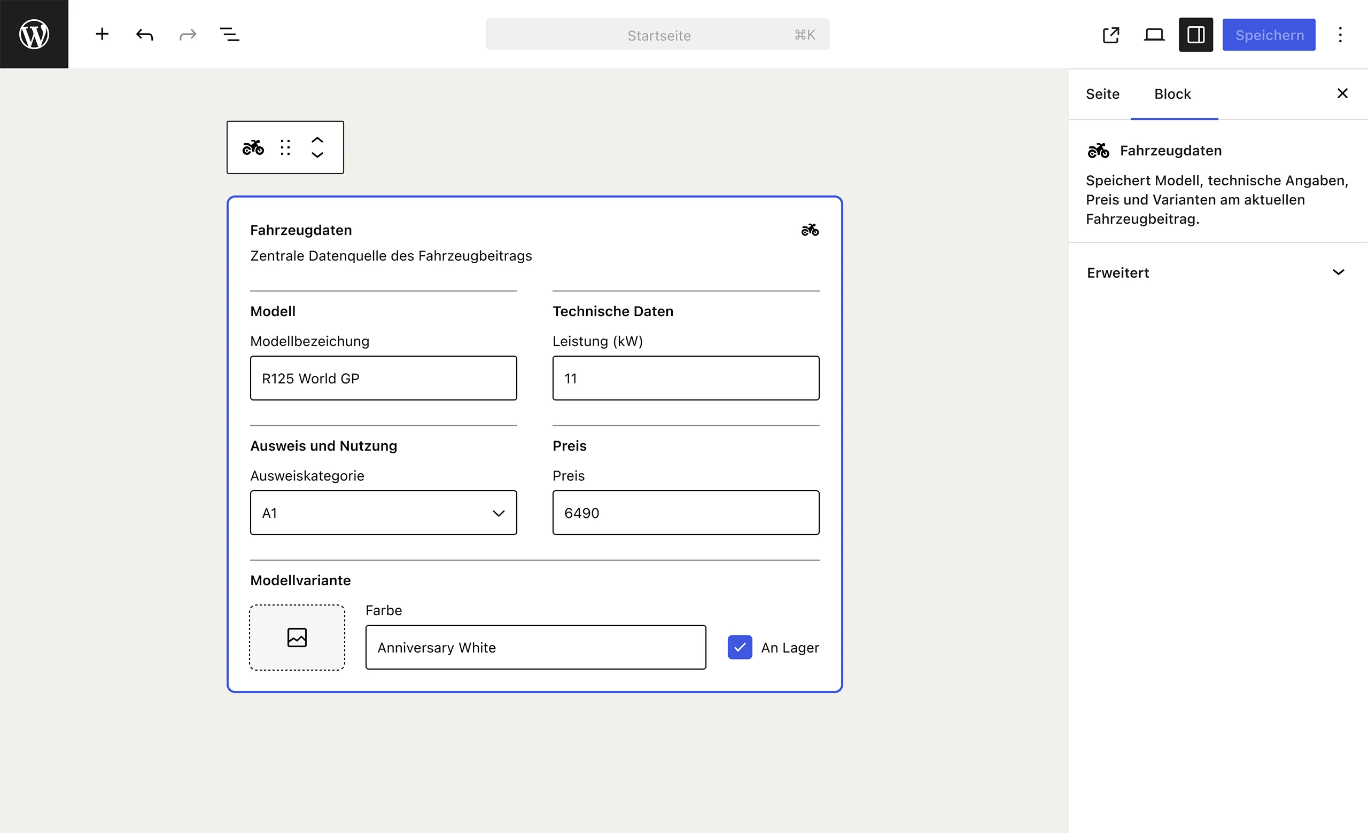Open the three-dot options menu

[1340, 34]
